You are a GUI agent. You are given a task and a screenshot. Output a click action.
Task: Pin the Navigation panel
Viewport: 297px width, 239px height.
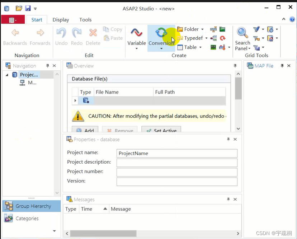click(48, 66)
